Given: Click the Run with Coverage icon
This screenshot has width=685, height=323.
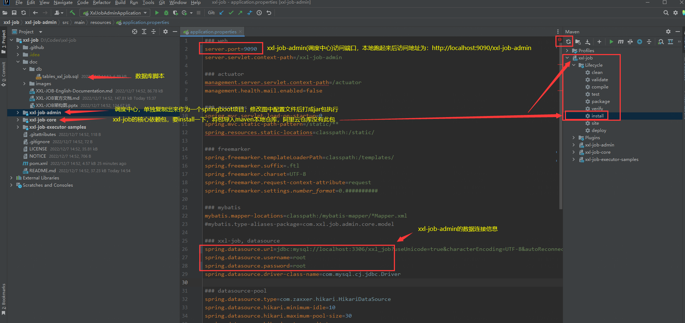Looking at the screenshot, I should (175, 13).
